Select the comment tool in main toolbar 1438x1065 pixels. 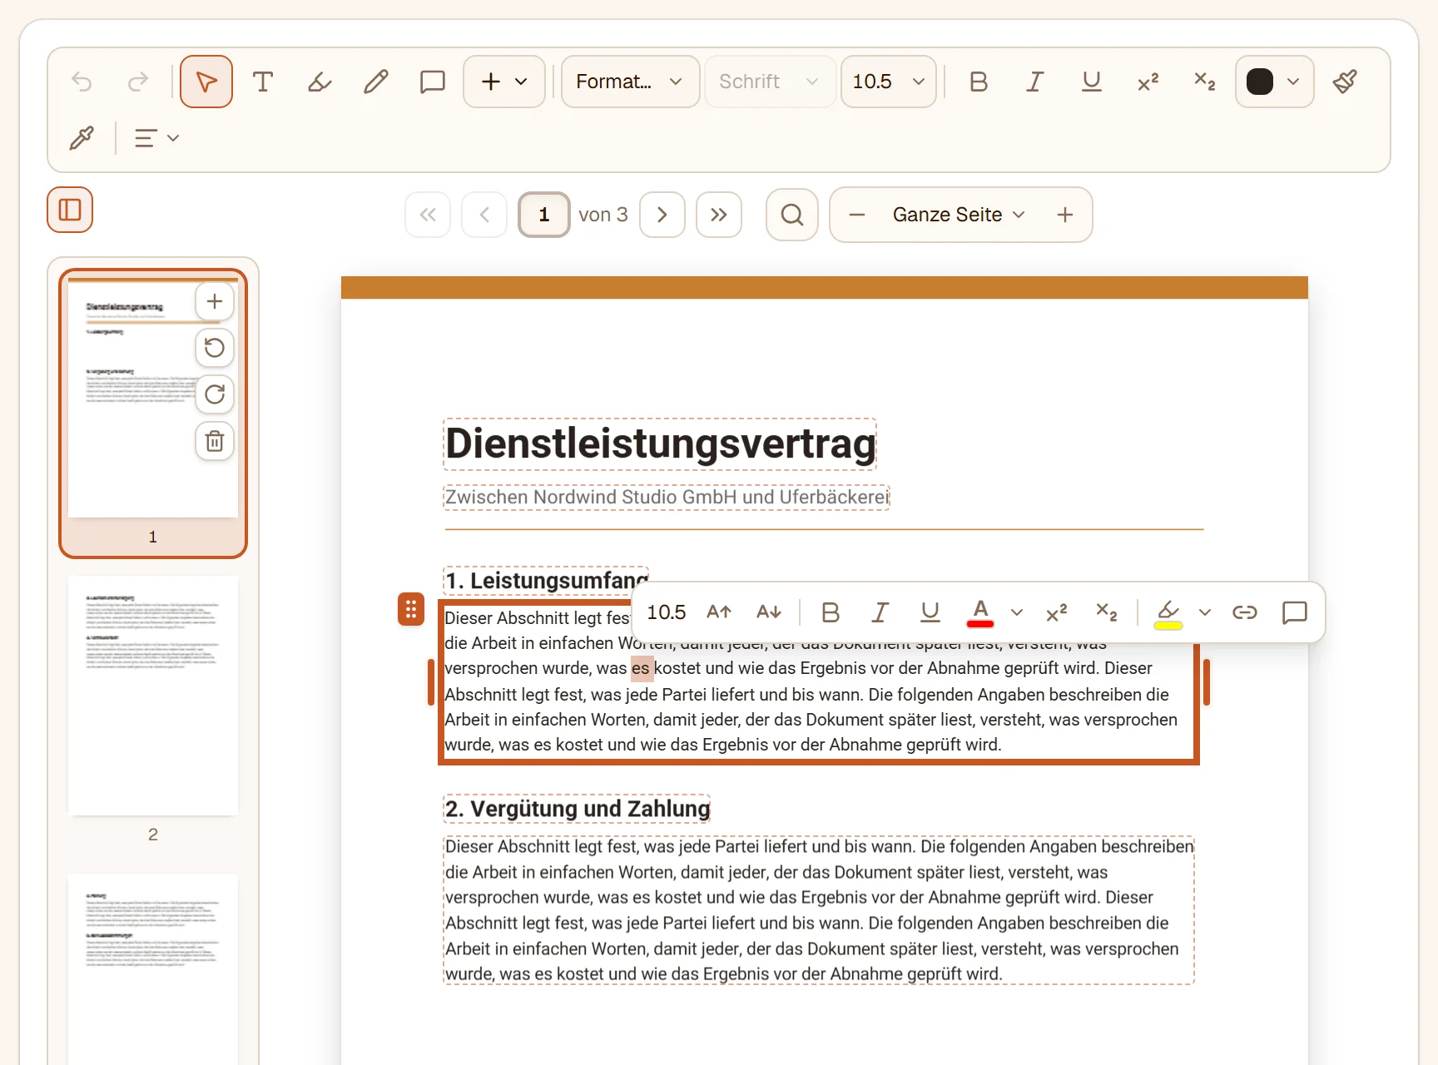pyautogui.click(x=433, y=82)
